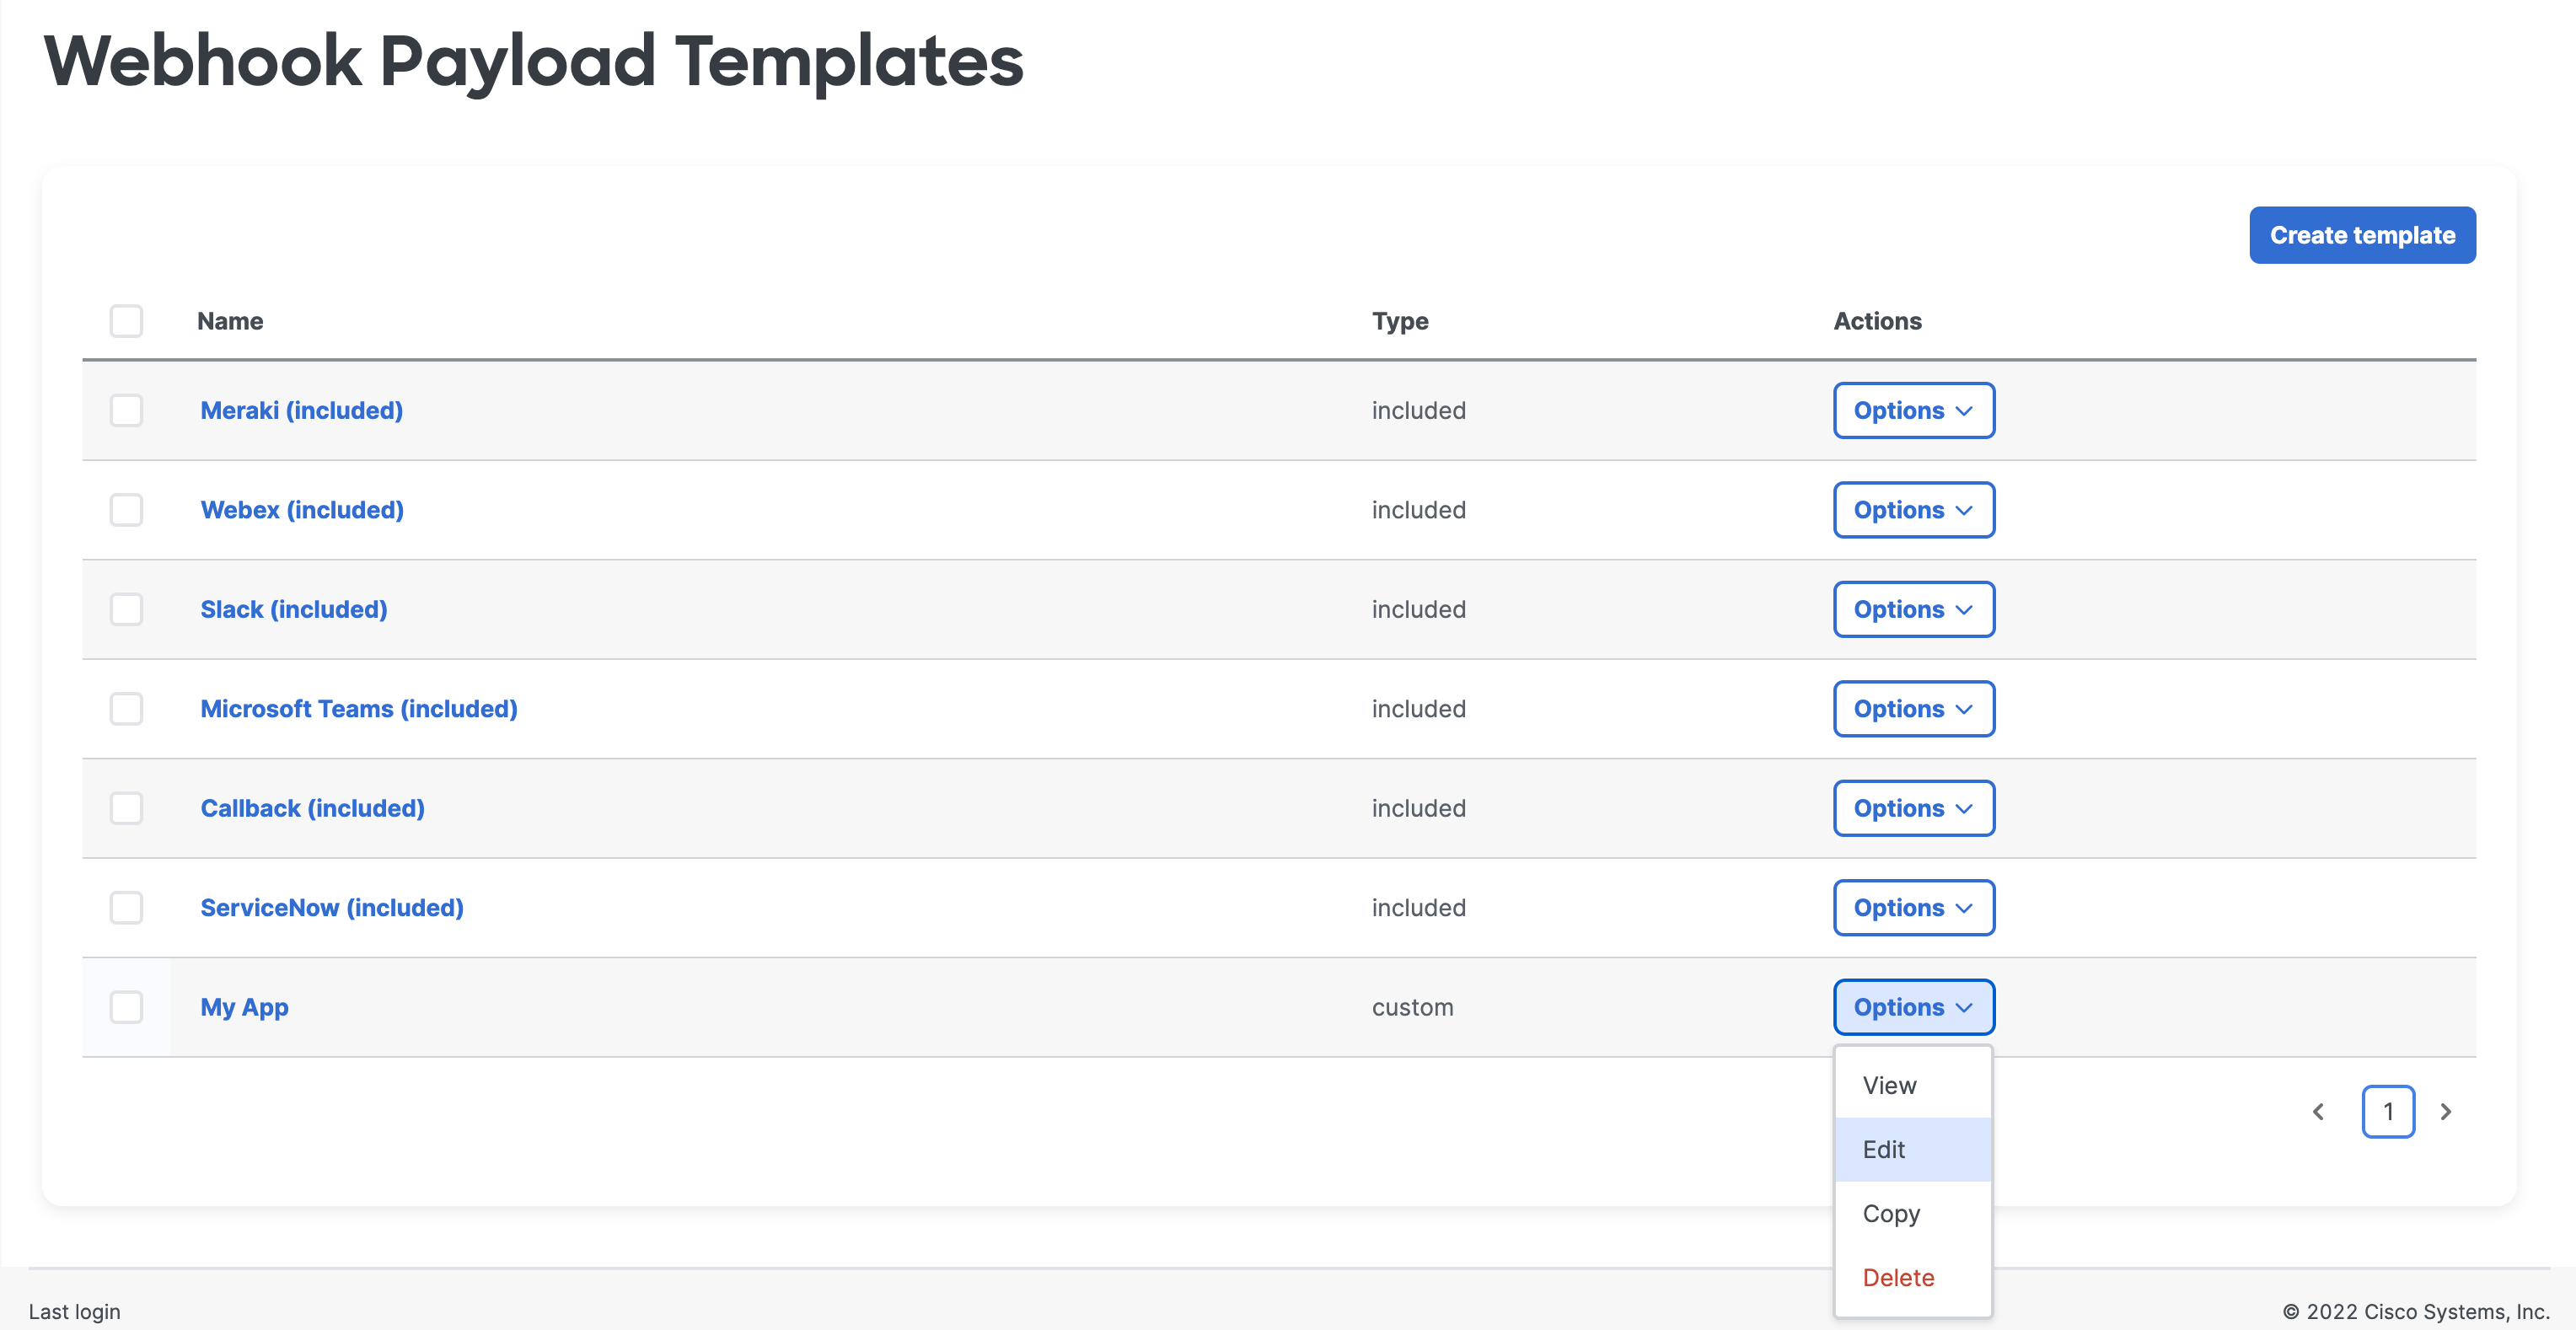
Task: Select View from the open Options menu
Action: point(1889,1084)
